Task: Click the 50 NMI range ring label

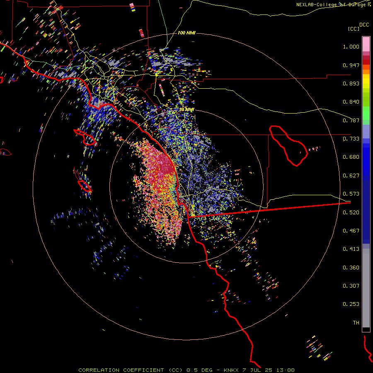Action: pos(186,110)
